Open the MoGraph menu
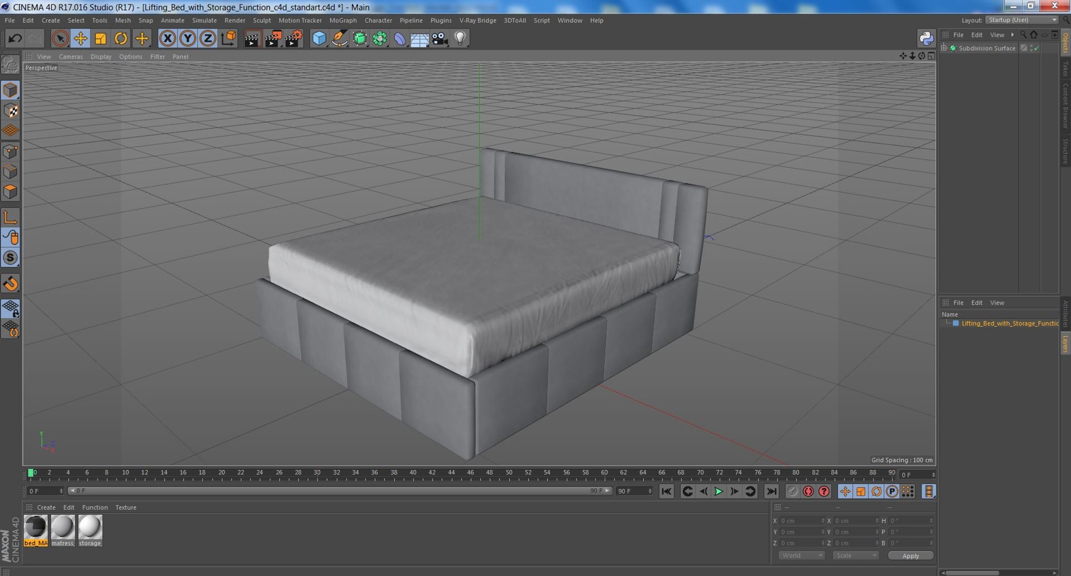This screenshot has height=576, width=1071. 342,20
